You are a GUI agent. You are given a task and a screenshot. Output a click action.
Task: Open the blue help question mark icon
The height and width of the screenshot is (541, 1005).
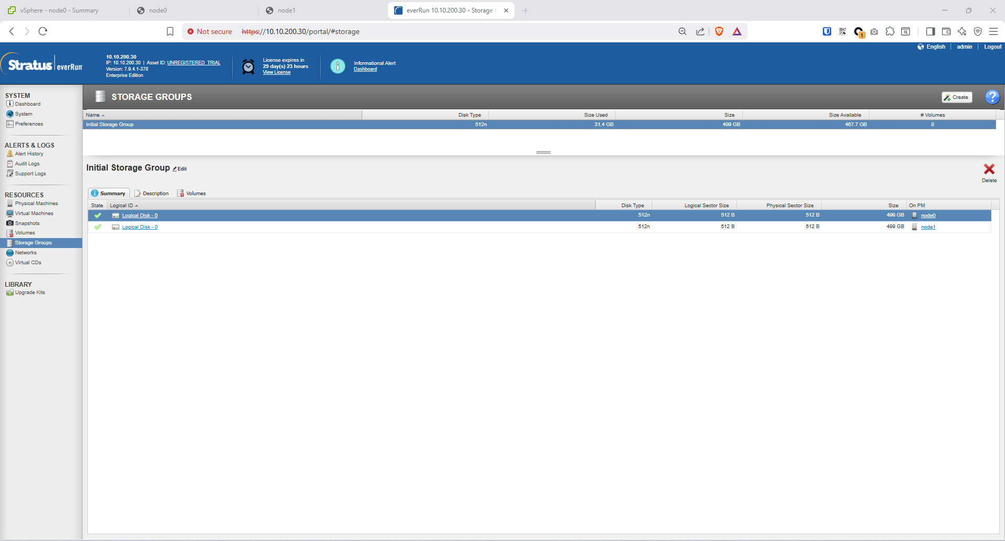(x=992, y=97)
